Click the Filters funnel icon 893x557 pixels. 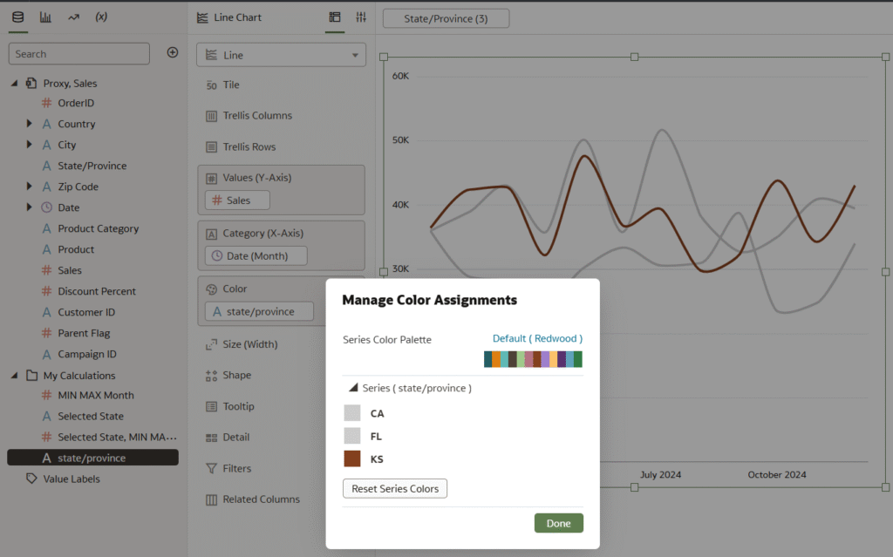click(211, 468)
